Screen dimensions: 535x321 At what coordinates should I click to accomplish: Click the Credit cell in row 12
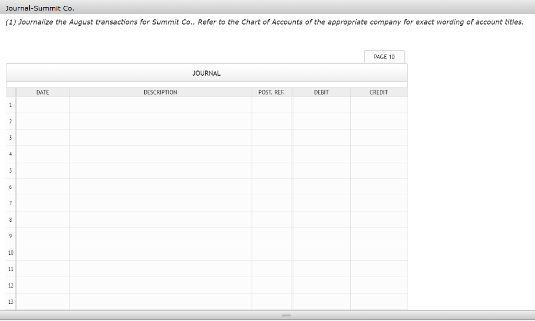379,285
